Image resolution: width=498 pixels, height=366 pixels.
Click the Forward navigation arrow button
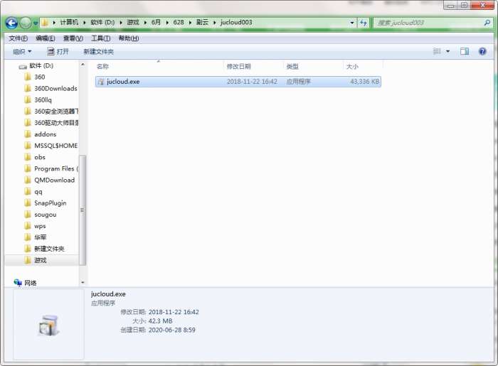click(26, 23)
